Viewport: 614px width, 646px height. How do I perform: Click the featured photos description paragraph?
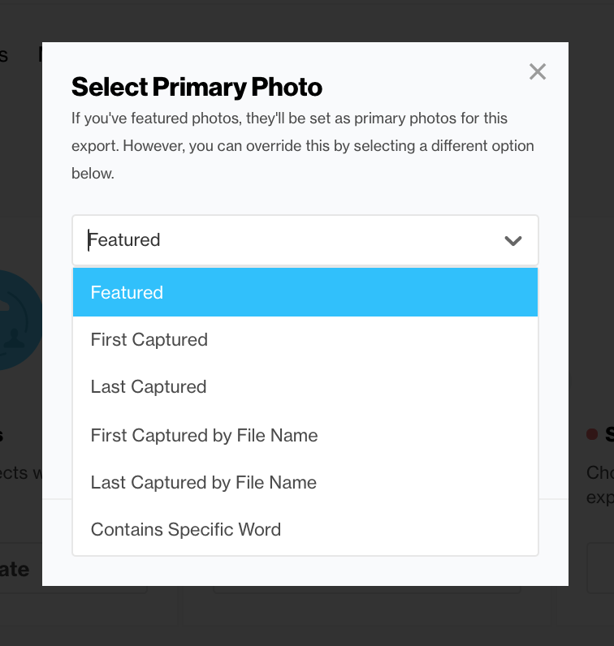coord(302,146)
